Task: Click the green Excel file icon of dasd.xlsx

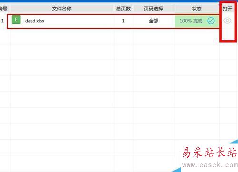Action: [16, 19]
